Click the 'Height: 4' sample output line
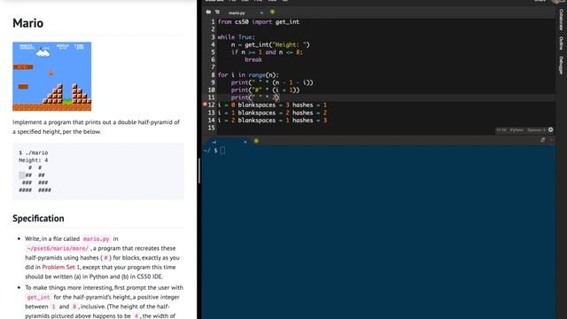The width and height of the screenshot is (567, 319). [34, 160]
